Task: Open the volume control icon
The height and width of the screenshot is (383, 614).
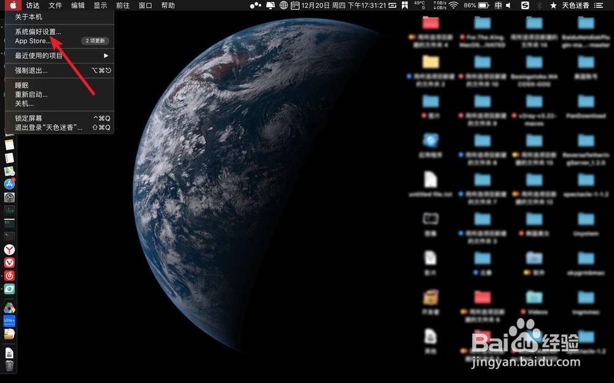Action: (508, 5)
